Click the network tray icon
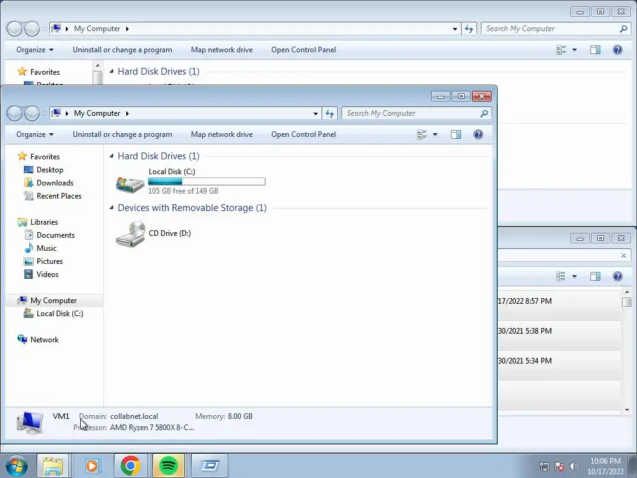Image resolution: width=637 pixels, height=478 pixels. [x=544, y=466]
